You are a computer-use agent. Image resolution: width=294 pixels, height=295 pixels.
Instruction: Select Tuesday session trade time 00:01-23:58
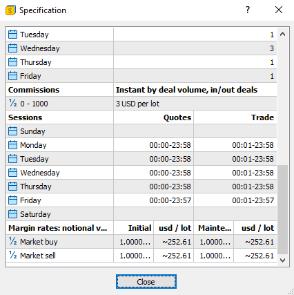(253, 159)
